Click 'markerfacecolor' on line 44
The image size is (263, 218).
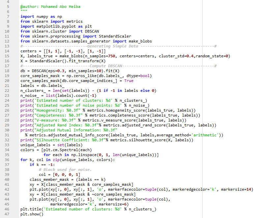tap(125, 200)
